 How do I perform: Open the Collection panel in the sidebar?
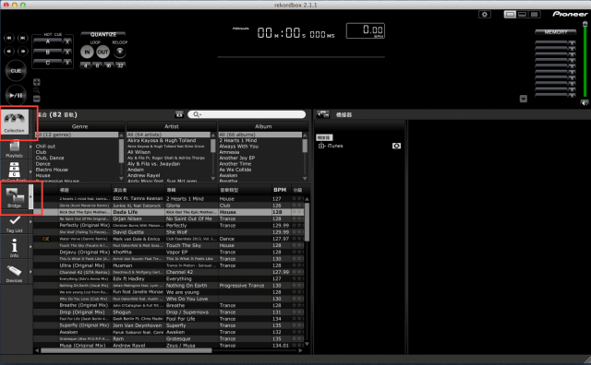[15, 123]
